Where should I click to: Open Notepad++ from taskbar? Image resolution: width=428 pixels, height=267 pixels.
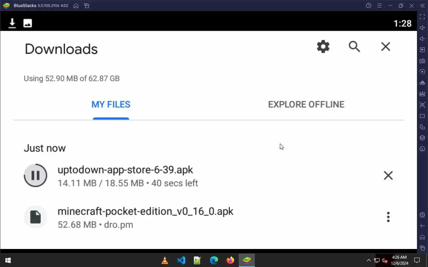pyautogui.click(x=198, y=260)
